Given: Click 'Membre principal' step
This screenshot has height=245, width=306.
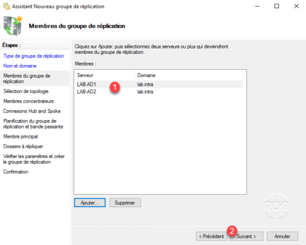Looking at the screenshot, I should (20, 137).
